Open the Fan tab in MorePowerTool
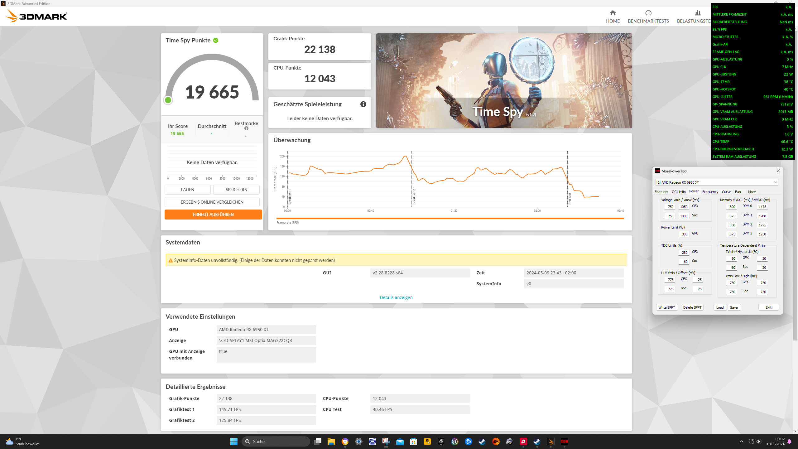This screenshot has width=798, height=449. (738, 192)
